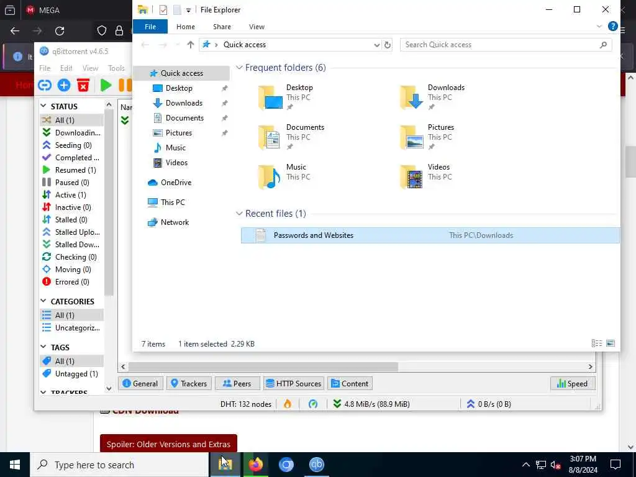Select the Videos frequent folder thumbnail
636x477 pixels.
(411, 177)
